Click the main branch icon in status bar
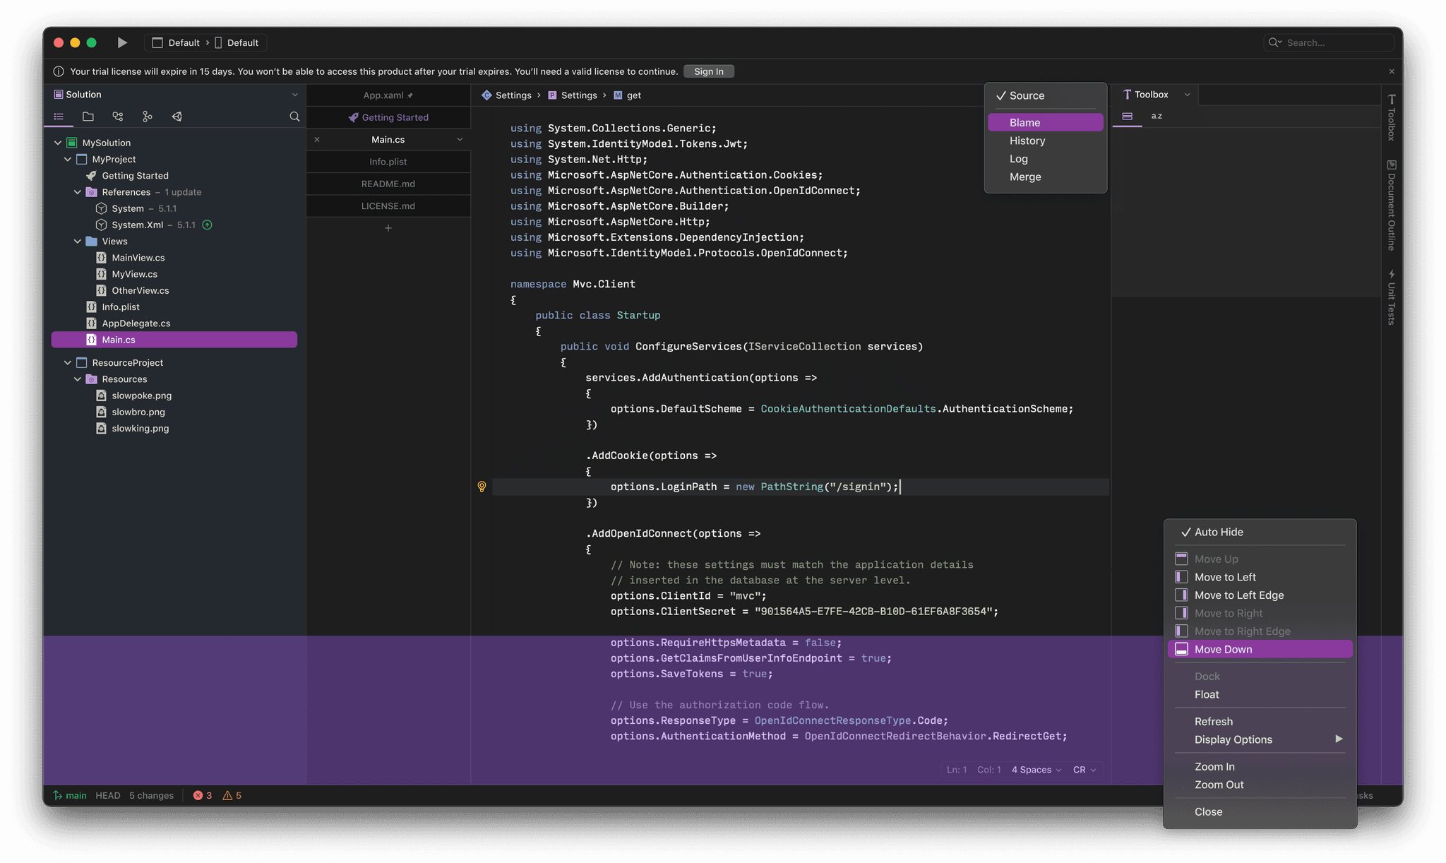Screen dimensions: 1446x863 [58, 795]
